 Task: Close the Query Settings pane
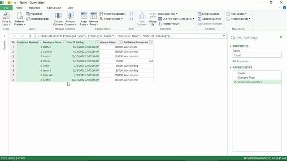tap(281, 37)
